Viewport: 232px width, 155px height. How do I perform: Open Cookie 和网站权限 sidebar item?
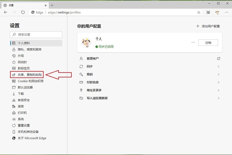(x=30, y=81)
